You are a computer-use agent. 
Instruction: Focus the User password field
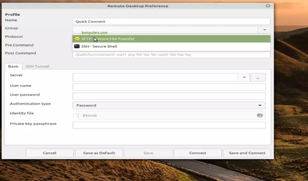click(x=169, y=96)
